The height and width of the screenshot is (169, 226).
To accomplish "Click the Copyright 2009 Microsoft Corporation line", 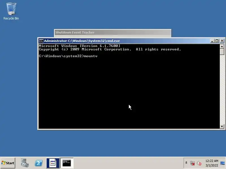I will point(110,49).
